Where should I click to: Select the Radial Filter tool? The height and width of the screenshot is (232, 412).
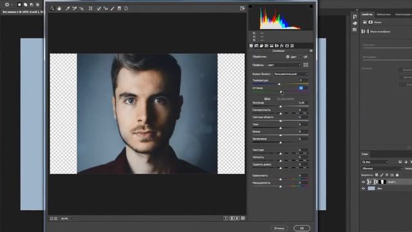[126, 8]
